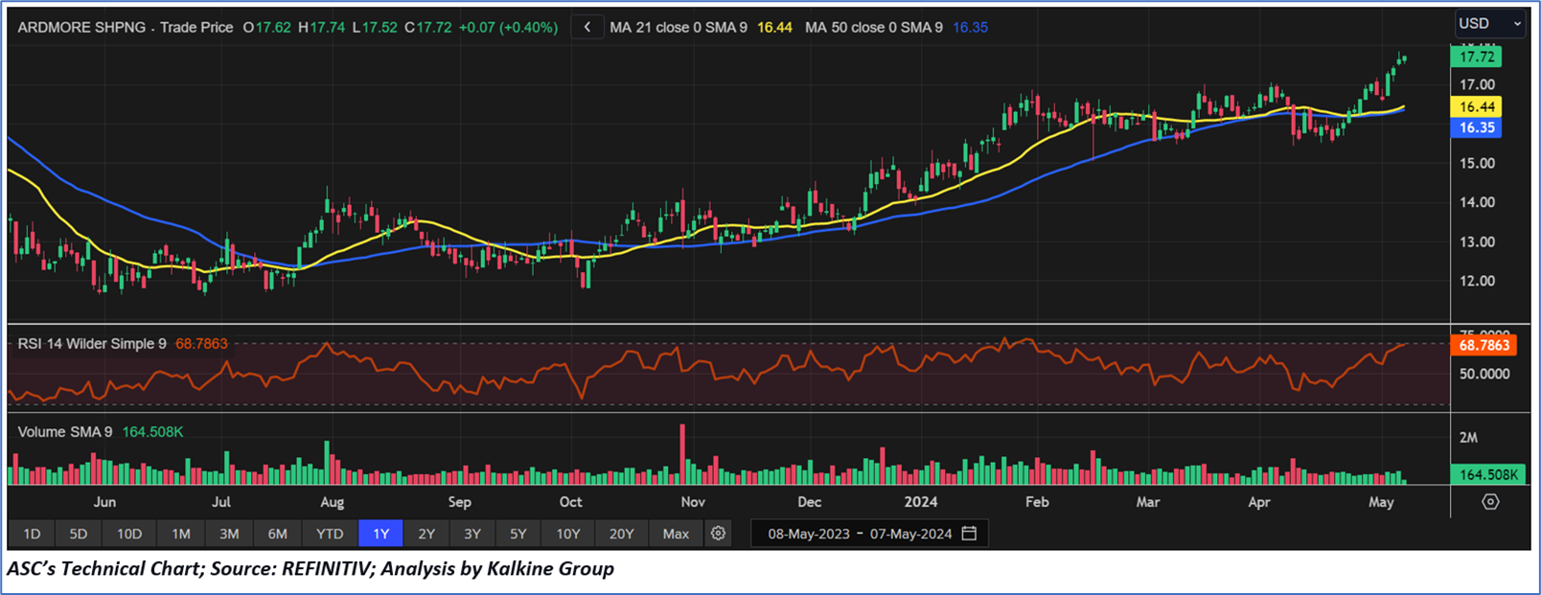This screenshot has height=595, width=1541.
Task: Select the 1Y range tab
Action: 380,534
